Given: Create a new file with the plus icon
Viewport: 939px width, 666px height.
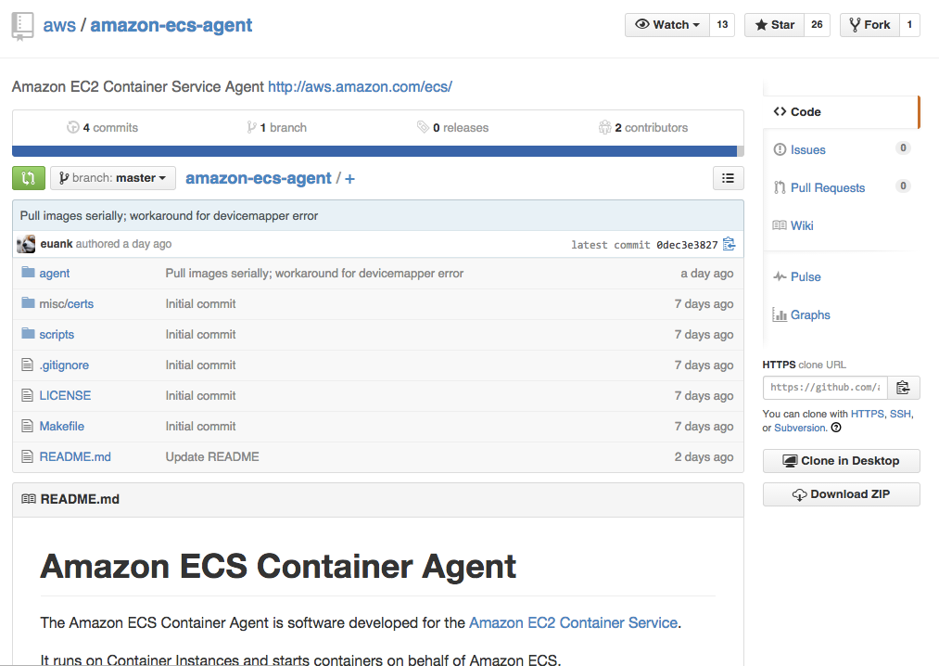Looking at the screenshot, I should tap(349, 177).
